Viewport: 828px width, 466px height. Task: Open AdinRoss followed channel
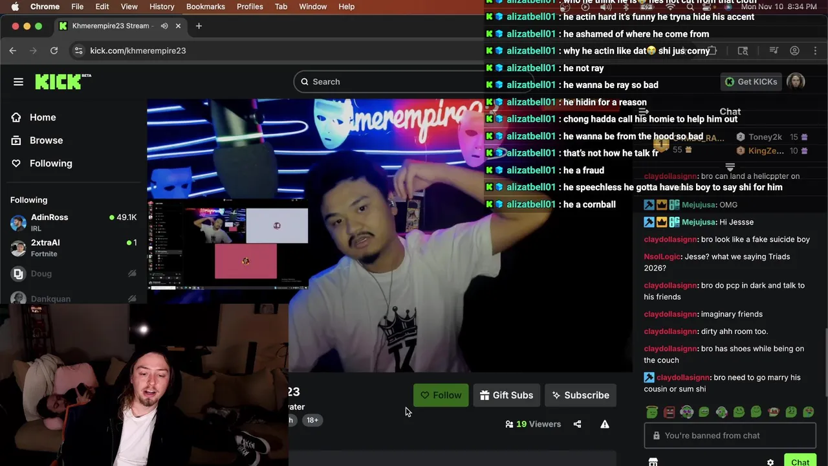[74, 222]
